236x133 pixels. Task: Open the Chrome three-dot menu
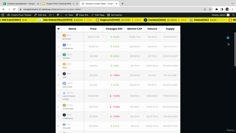(x=232, y=9)
